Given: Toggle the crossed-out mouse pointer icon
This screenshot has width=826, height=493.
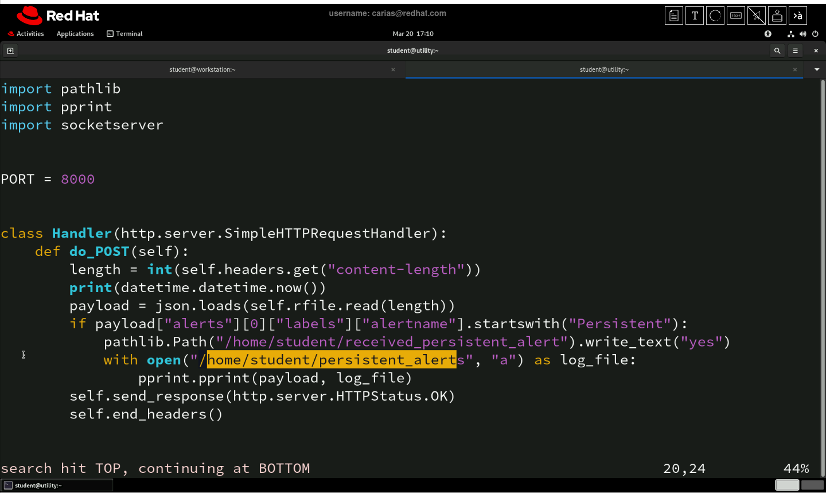Looking at the screenshot, I should (757, 15).
